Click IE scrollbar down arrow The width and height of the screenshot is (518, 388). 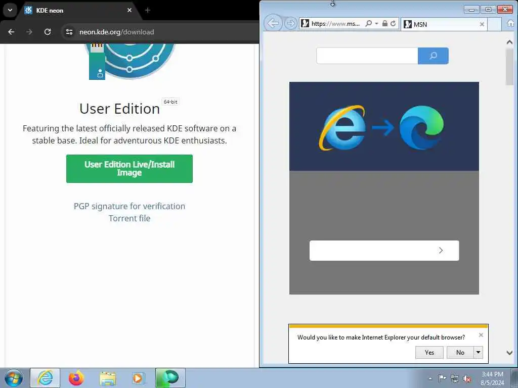509,353
